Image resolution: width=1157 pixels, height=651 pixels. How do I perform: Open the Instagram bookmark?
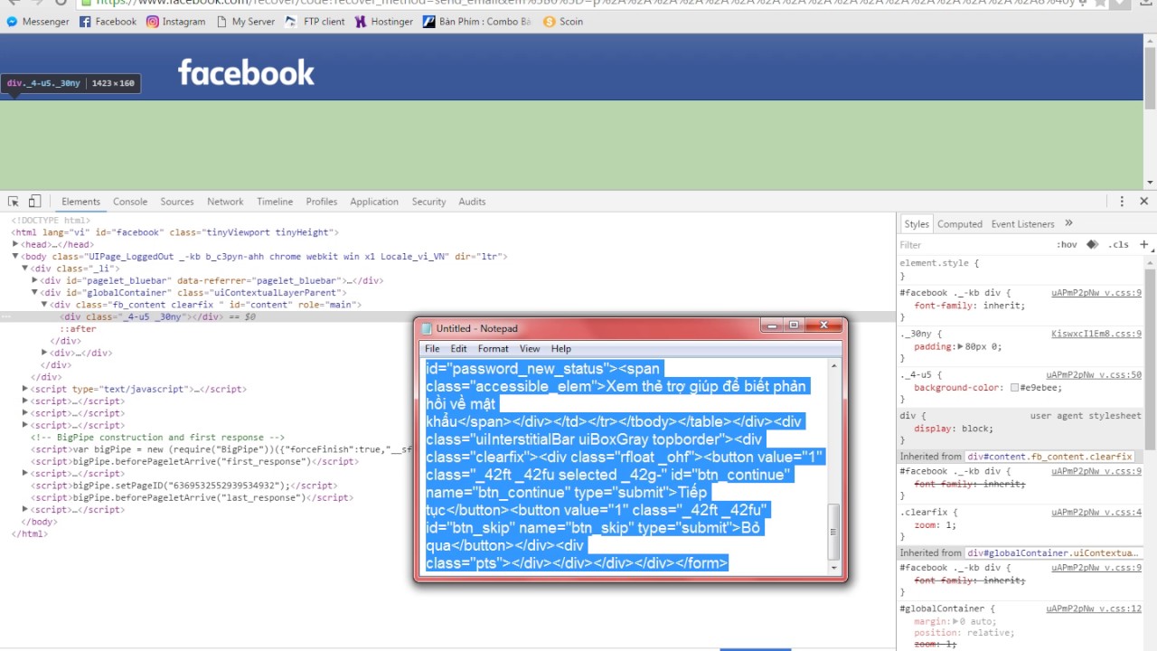coord(176,22)
